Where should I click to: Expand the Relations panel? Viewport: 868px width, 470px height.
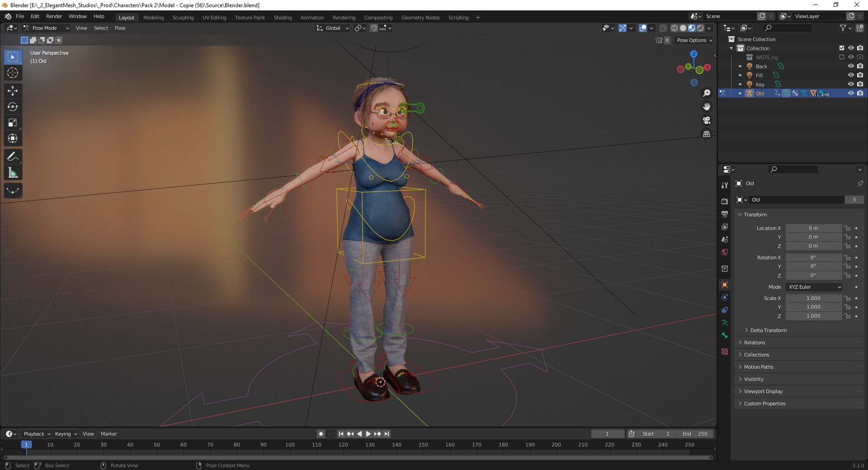click(x=755, y=343)
